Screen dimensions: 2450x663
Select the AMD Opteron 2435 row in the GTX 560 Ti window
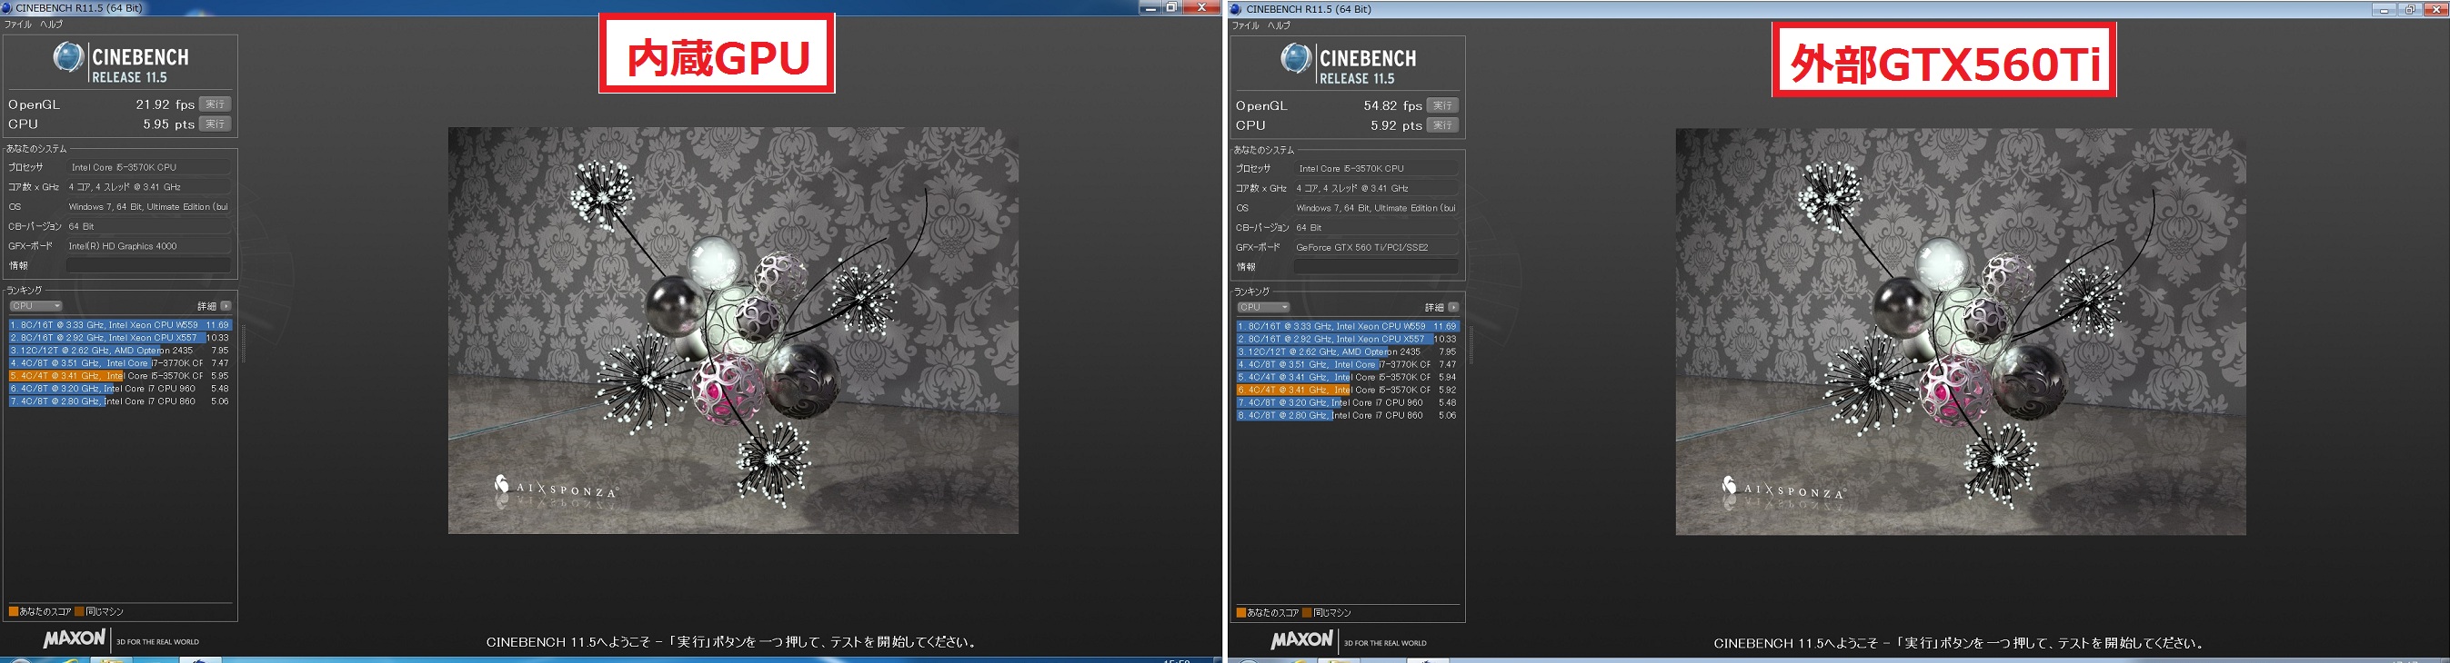pos(1348,351)
